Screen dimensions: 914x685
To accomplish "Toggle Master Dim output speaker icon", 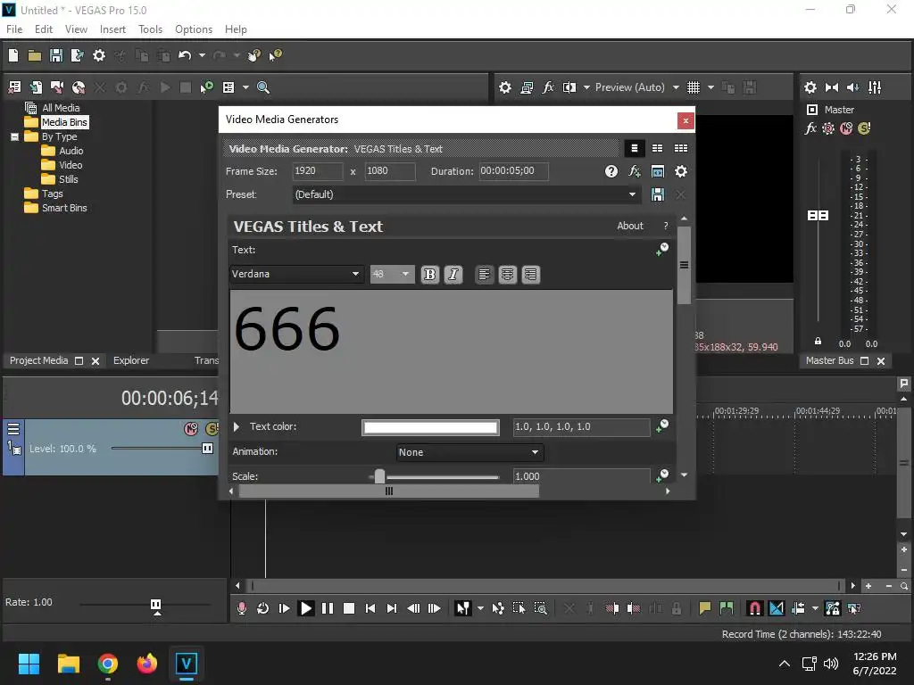I will pyautogui.click(x=852, y=87).
